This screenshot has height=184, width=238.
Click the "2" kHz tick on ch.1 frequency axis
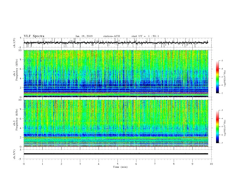point(21,87)
